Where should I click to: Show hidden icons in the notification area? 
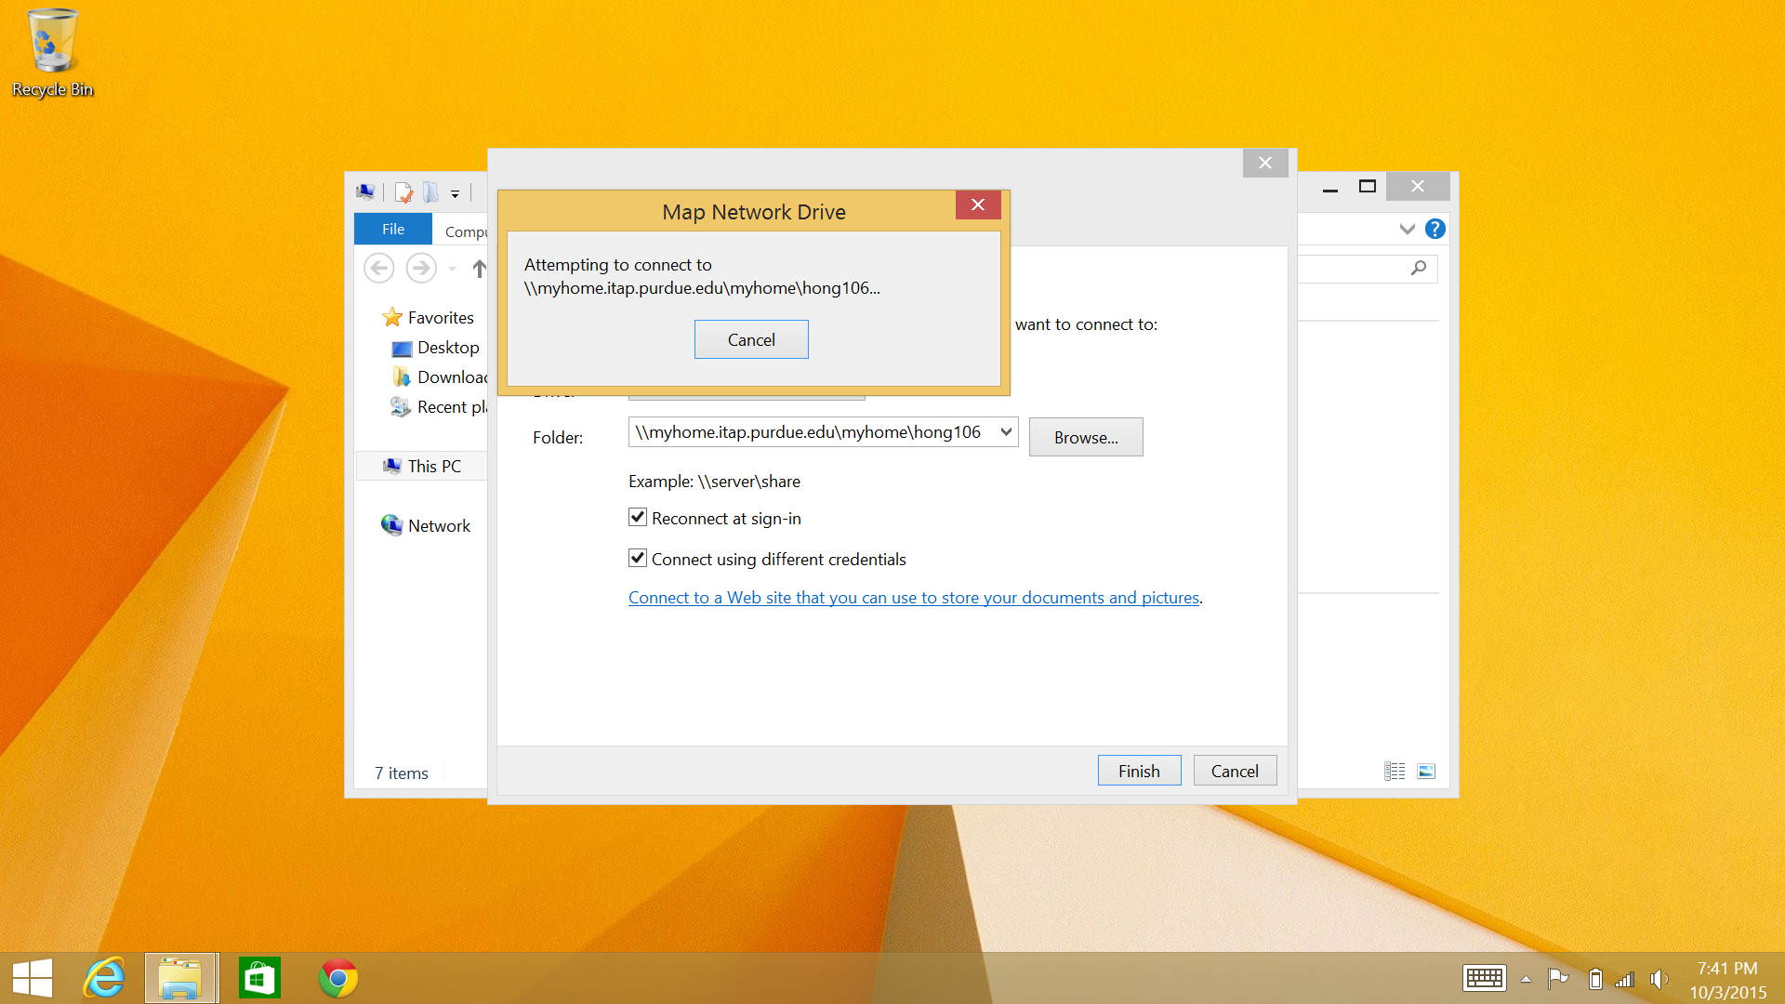tap(1526, 979)
